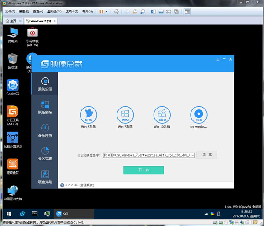Click the VMware pause button
The height and width of the screenshot is (226, 264).
coord(101,11)
